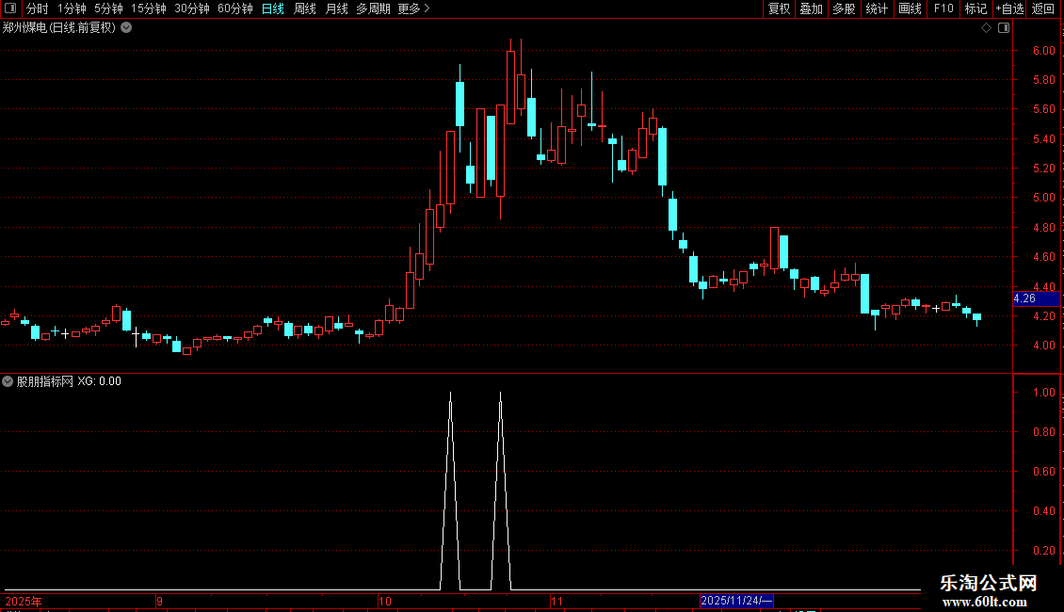Select the 5分钟 period tab

click(108, 8)
